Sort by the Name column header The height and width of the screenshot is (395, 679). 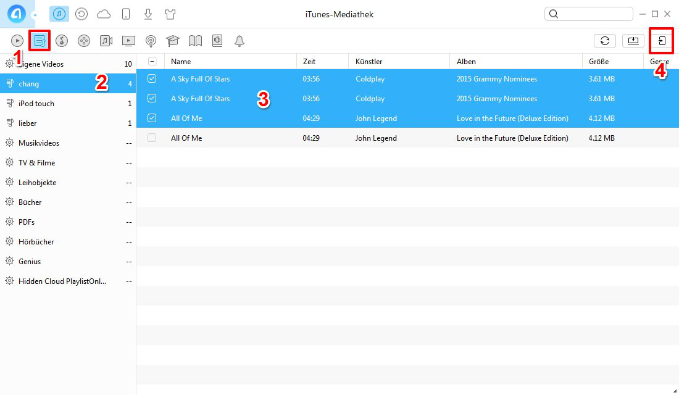point(230,62)
